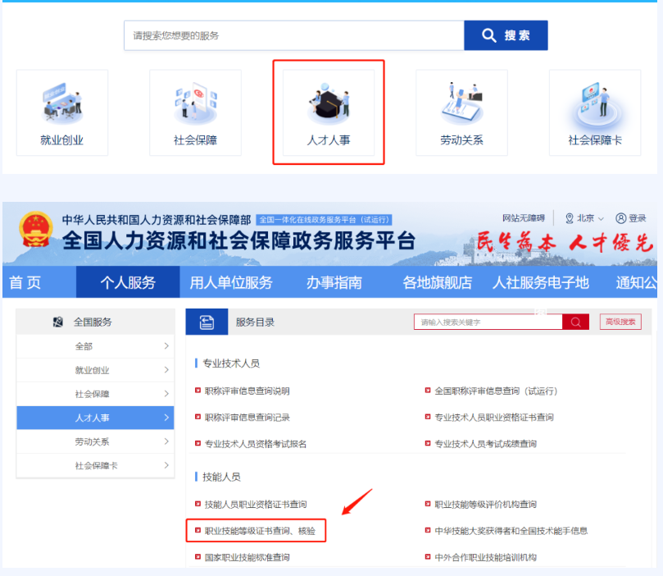This screenshot has width=663, height=576.
Task: Open the 劳动关系 icon tile
Action: 461,104
